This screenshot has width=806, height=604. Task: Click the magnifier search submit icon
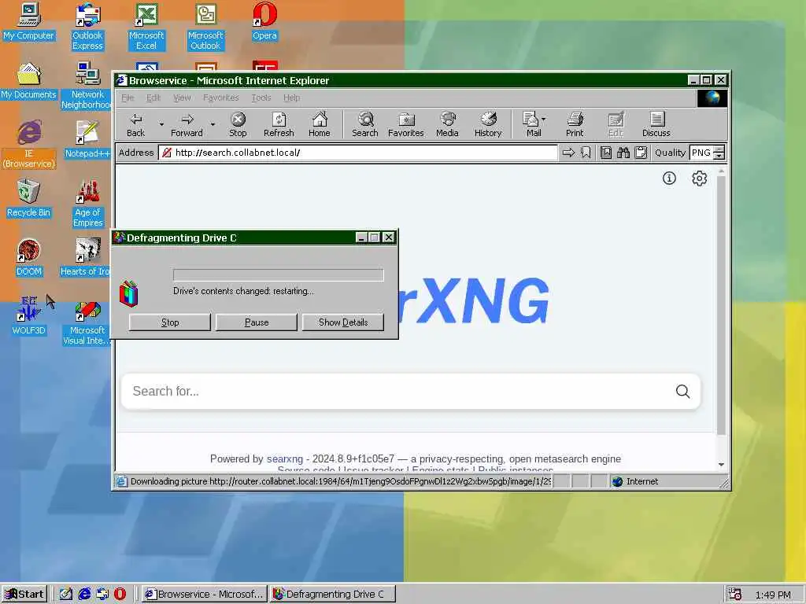[682, 392]
